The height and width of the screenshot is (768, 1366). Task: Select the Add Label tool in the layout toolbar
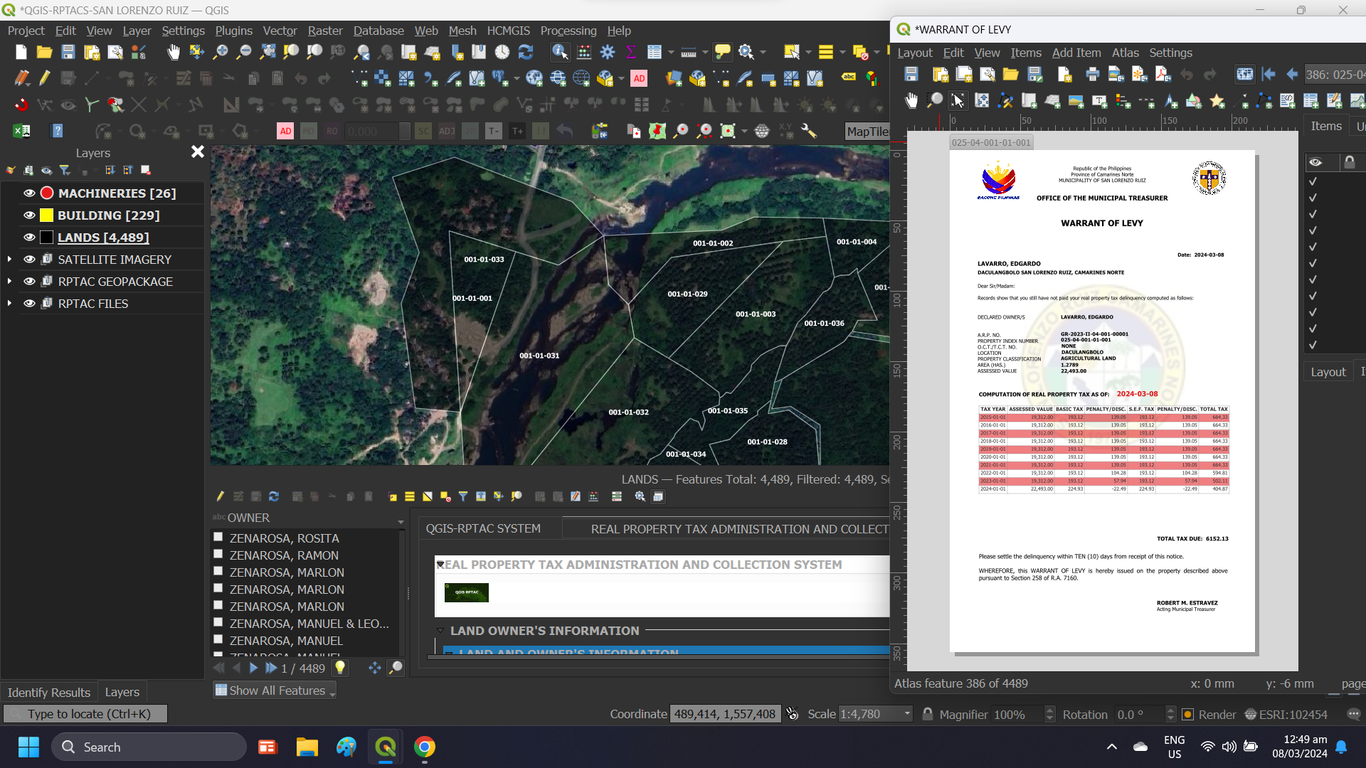(1098, 100)
